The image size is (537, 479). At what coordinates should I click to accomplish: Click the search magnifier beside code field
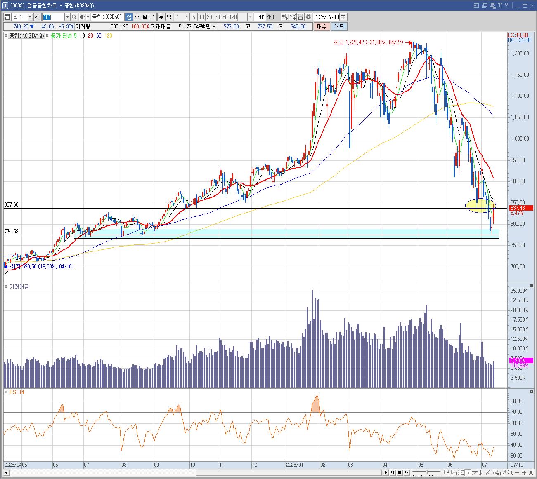[x=74, y=17]
